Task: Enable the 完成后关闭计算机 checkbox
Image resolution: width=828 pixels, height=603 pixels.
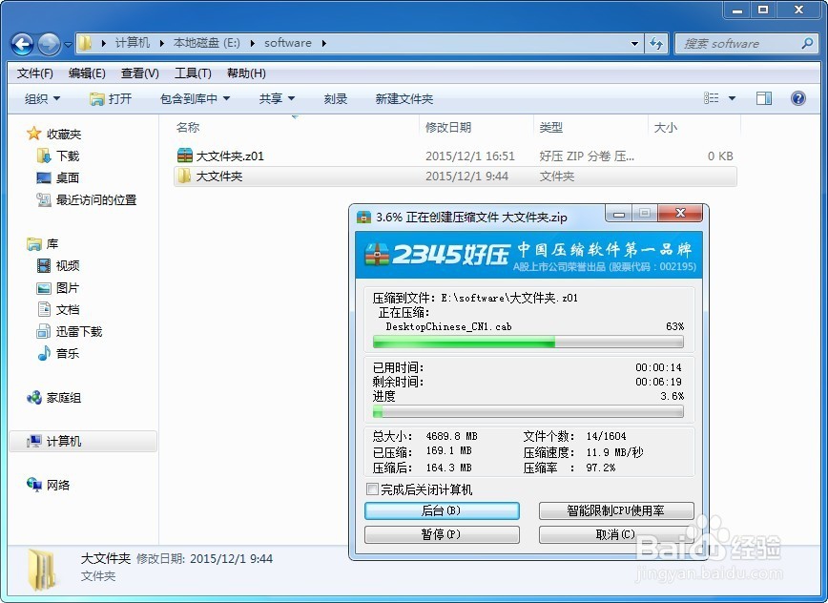Action: 372,489
